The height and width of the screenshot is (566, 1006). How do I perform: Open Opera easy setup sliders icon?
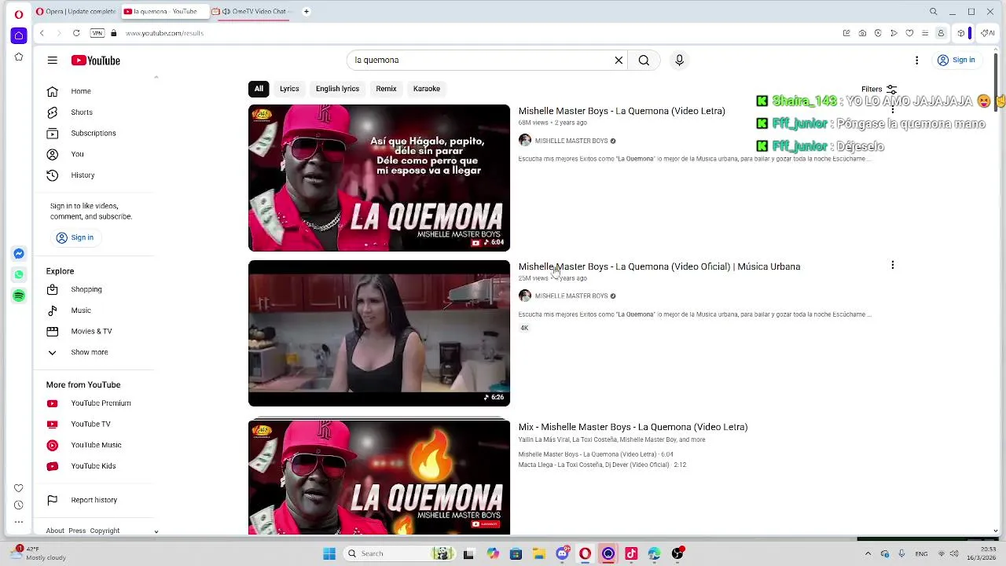(x=925, y=33)
